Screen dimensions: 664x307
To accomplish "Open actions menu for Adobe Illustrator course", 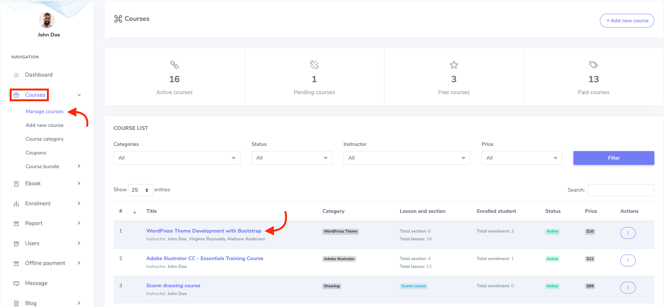I will coord(627,260).
